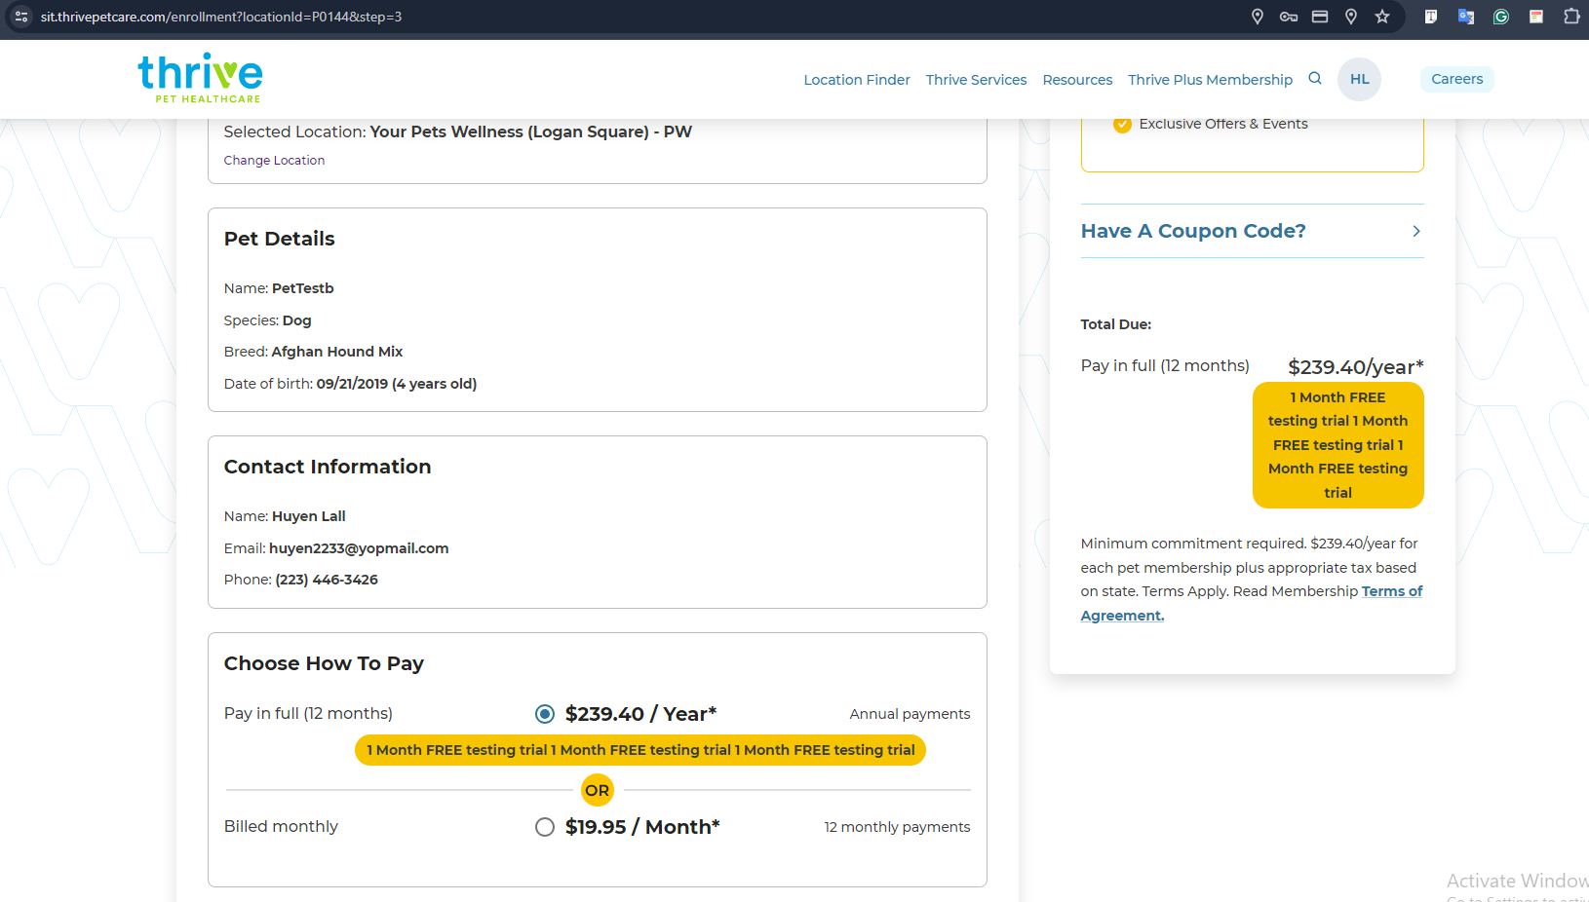
Task: Click the search magnifier in site header
Action: click(1315, 79)
